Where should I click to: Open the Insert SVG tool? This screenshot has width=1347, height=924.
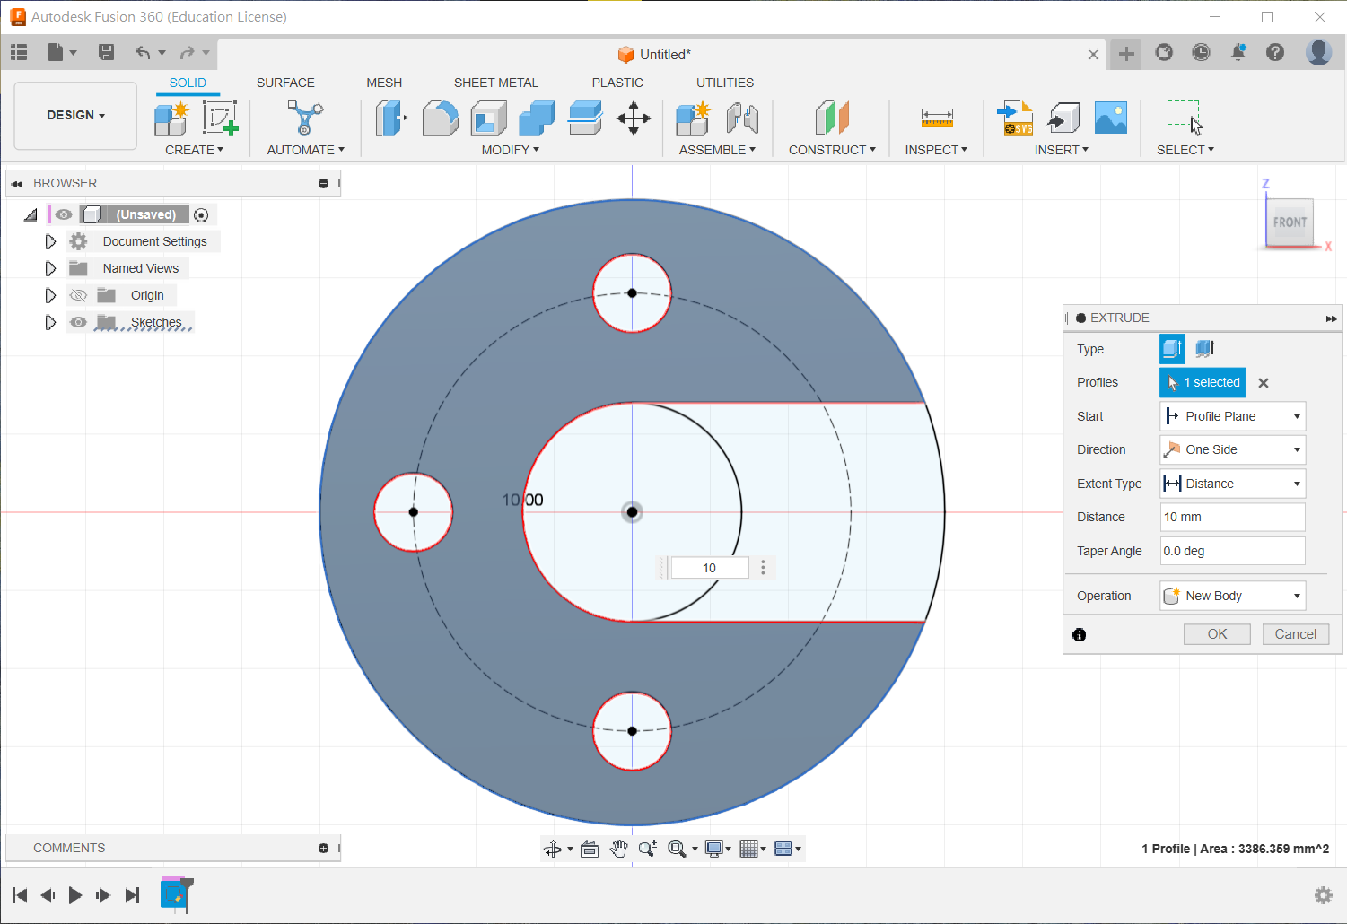click(1016, 118)
